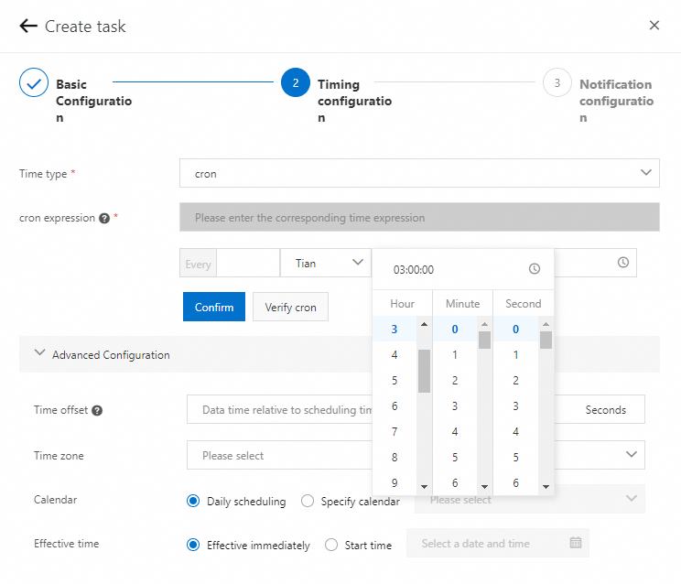Click the Minute column scroll down arrow
This screenshot has width=681, height=584.
coord(485,487)
